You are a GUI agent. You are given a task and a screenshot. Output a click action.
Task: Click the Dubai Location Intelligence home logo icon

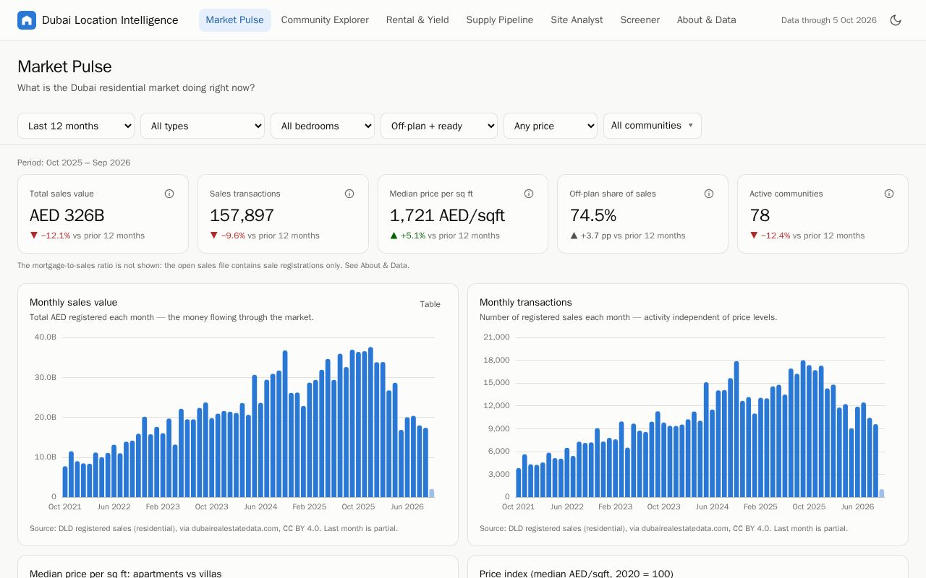[27, 20]
